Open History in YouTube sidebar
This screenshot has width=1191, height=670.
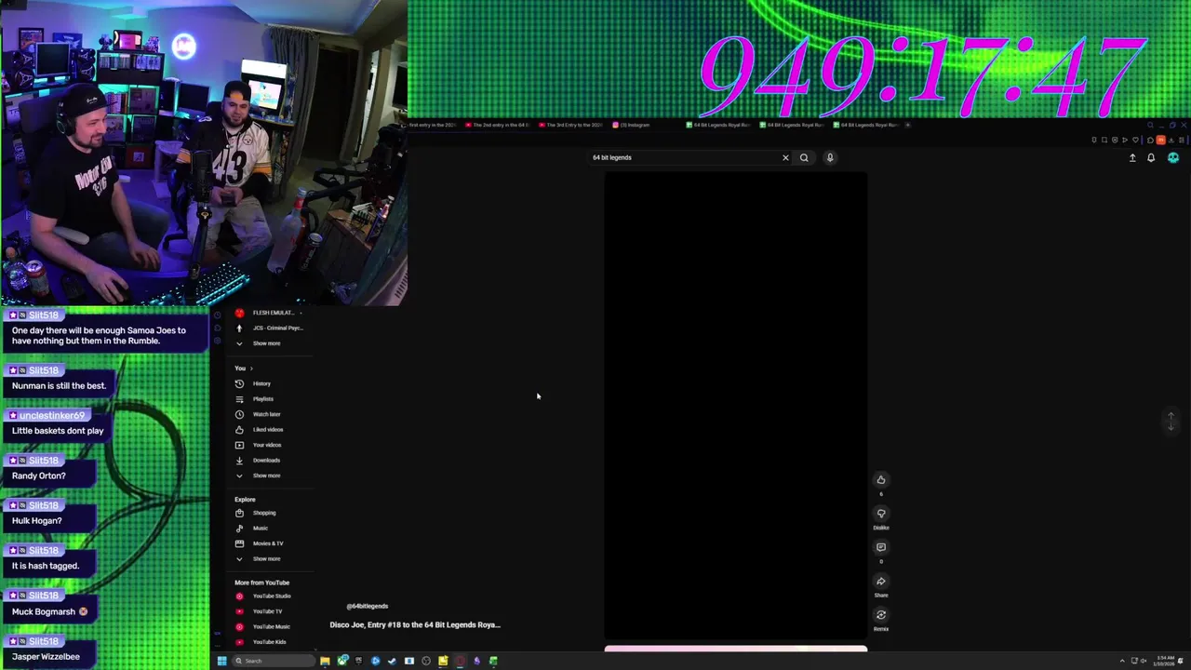coord(261,383)
